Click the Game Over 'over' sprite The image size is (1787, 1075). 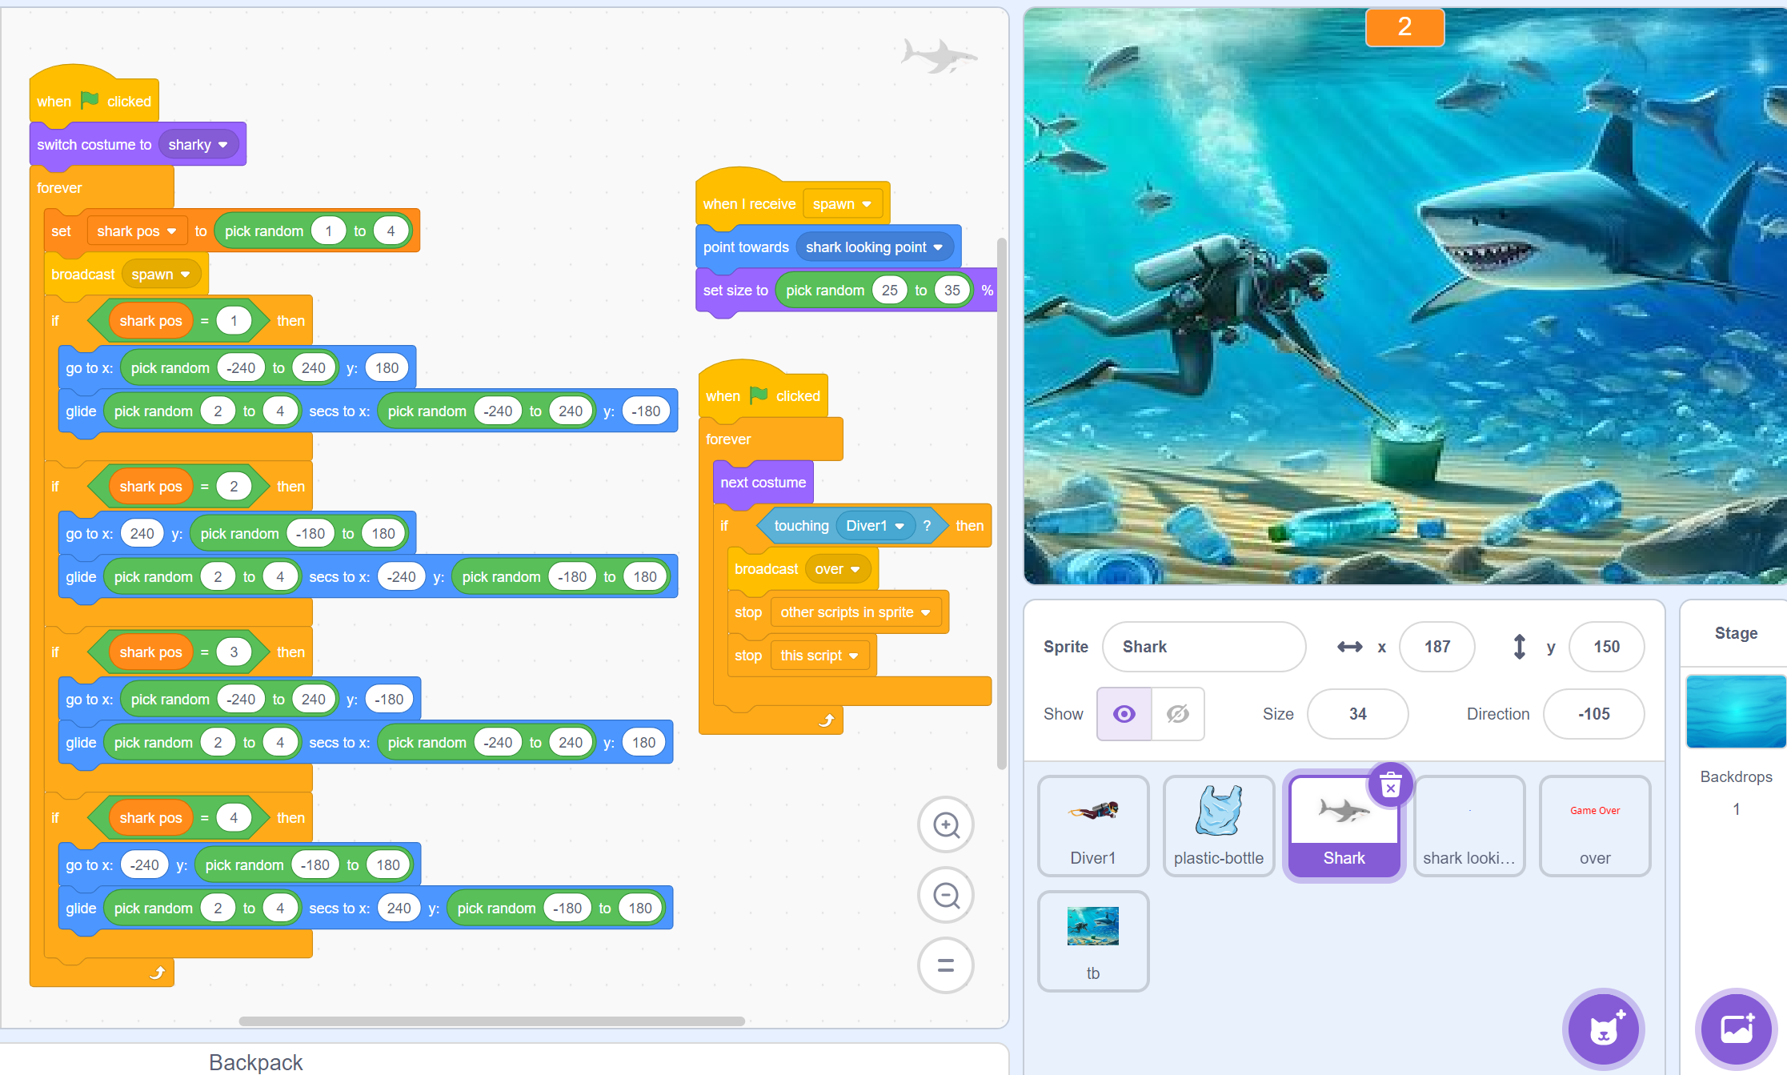tap(1594, 826)
